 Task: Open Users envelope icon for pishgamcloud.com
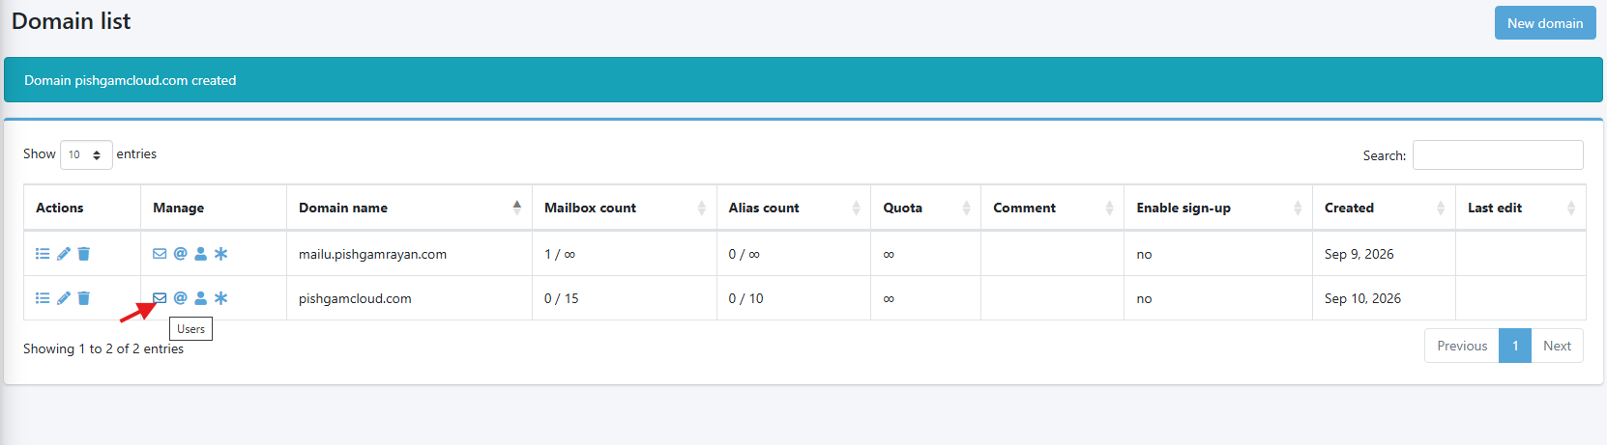pyautogui.click(x=160, y=298)
